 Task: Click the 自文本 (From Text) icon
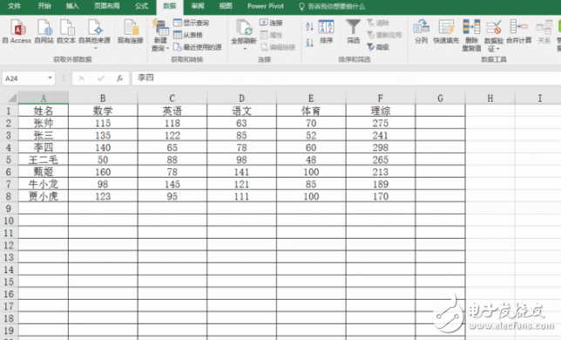point(66,31)
